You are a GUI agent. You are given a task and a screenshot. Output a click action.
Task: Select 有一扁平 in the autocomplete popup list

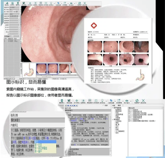click(45, 151)
